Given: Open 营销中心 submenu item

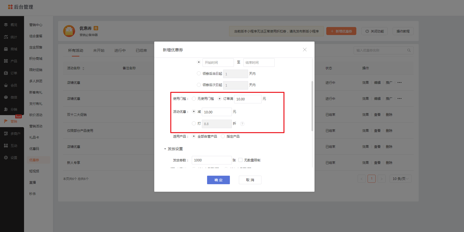Looking at the screenshot, I should point(36,25).
